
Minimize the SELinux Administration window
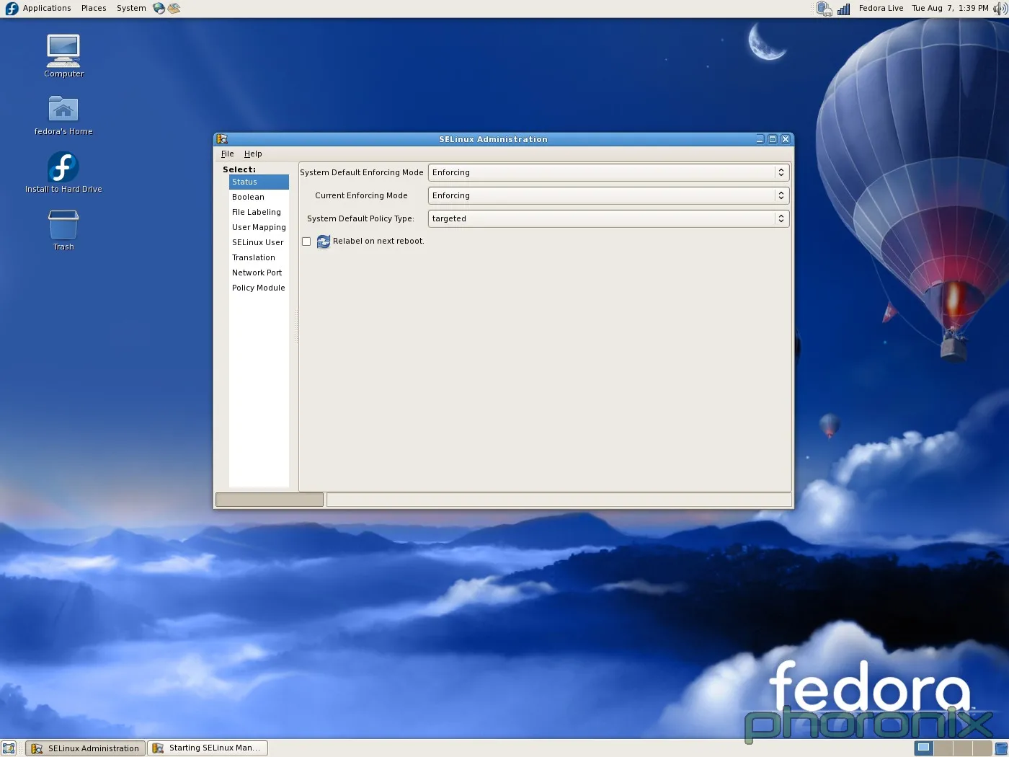tap(760, 139)
